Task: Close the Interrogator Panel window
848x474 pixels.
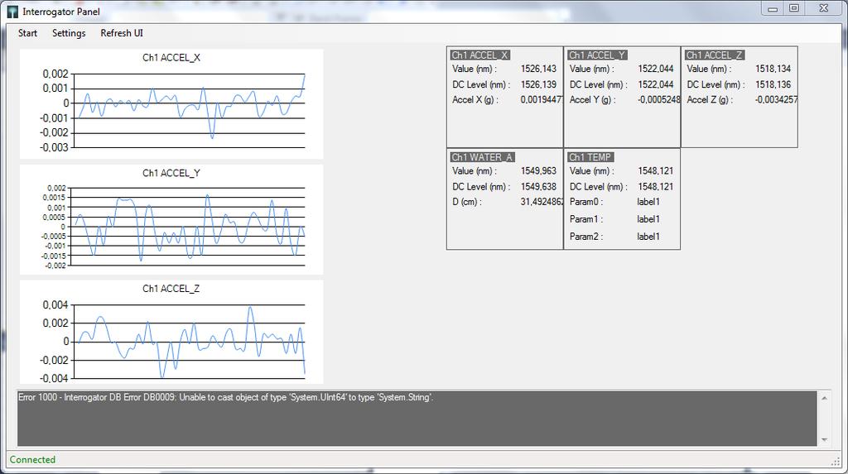Action: pos(824,8)
